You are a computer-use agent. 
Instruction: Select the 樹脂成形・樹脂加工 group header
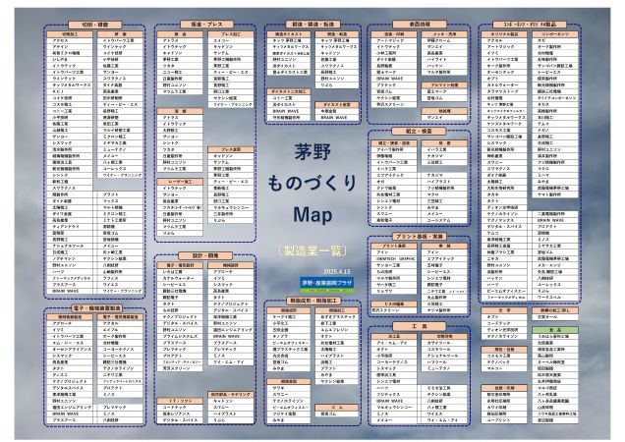pyautogui.click(x=313, y=301)
